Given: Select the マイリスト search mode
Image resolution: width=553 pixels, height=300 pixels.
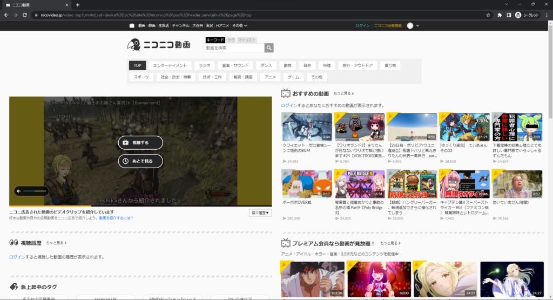Looking at the screenshot, I should pyautogui.click(x=246, y=40).
